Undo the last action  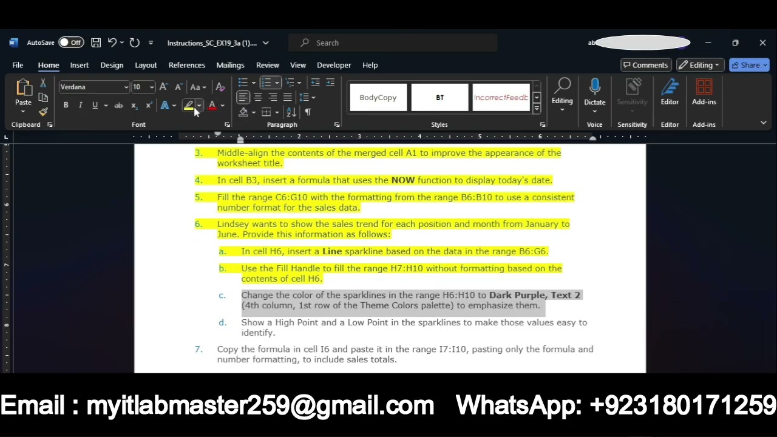coord(112,42)
